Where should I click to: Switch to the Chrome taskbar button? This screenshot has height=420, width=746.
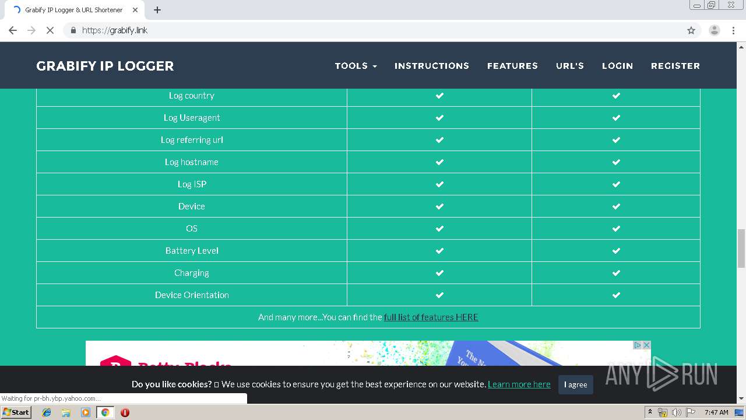click(x=105, y=412)
